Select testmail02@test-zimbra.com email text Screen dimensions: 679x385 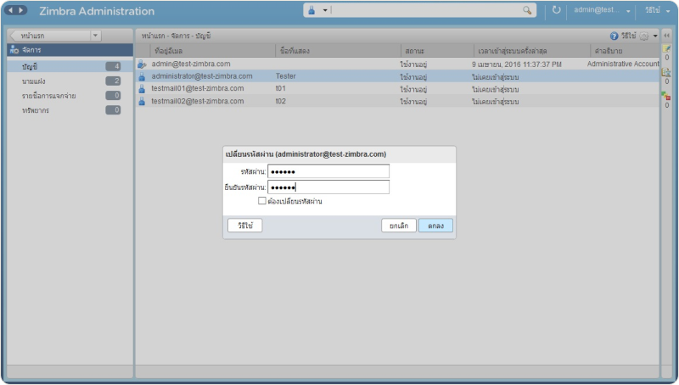pyautogui.click(x=198, y=101)
